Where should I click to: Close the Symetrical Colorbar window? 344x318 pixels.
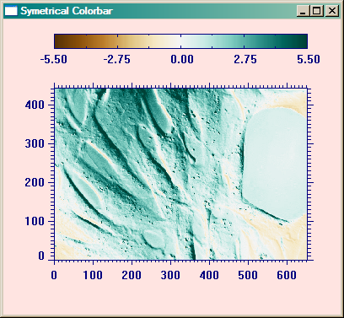(332, 11)
